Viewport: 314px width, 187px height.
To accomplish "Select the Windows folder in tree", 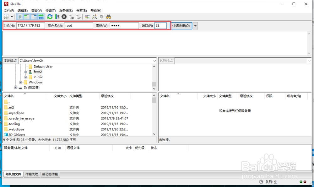I will coord(35,82).
